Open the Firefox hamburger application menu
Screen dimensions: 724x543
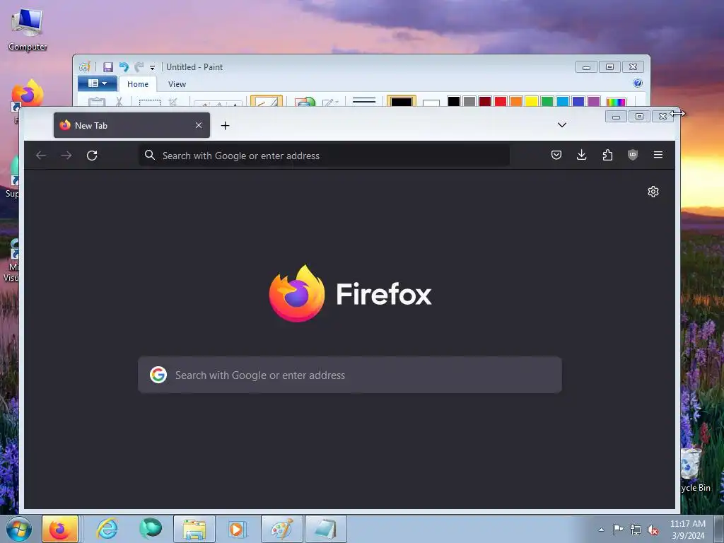click(x=658, y=155)
